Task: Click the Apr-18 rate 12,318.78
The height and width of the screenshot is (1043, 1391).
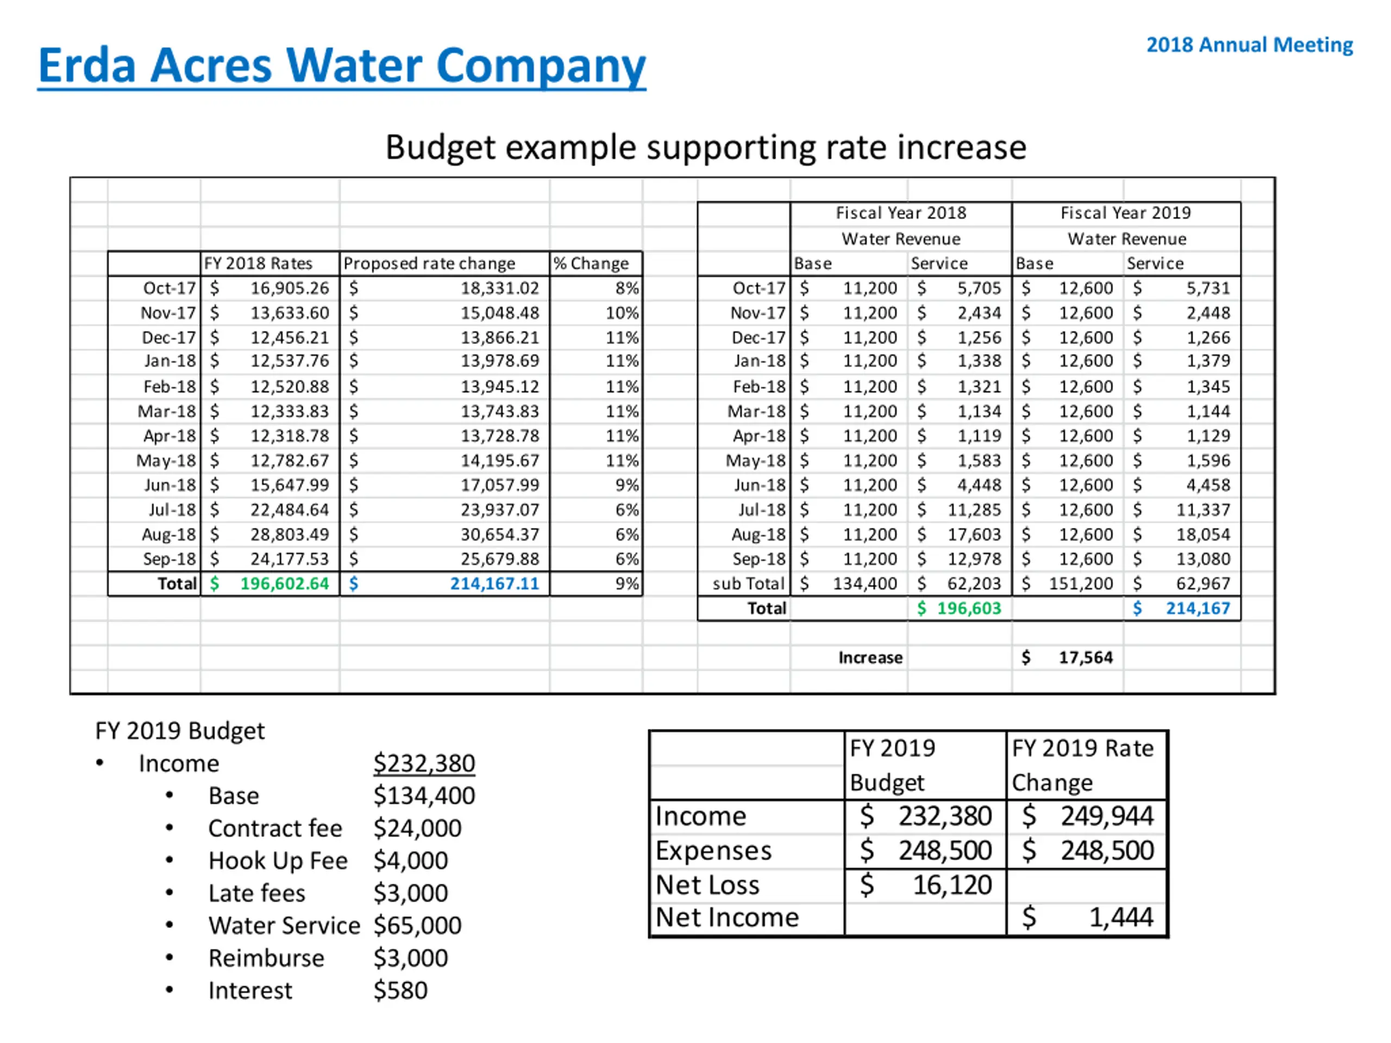Action: click(289, 436)
